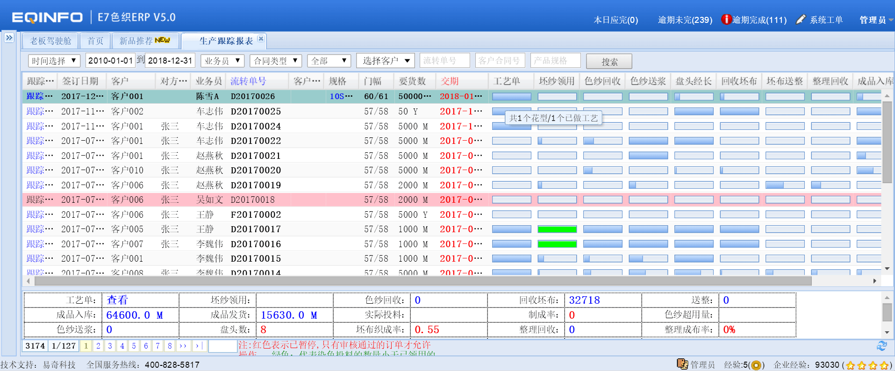Viewport: 895px width, 371px height.
Task: Click the 系统工单 pencil icon
Action: [x=801, y=19]
